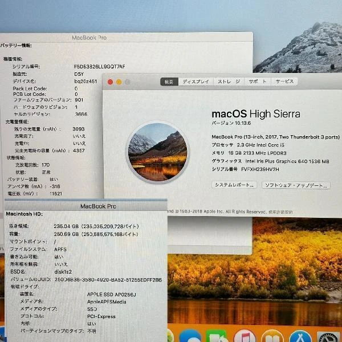342x342 pixels.
Task: Click the macOS High Sierra round logo image
Action: [x=158, y=152]
